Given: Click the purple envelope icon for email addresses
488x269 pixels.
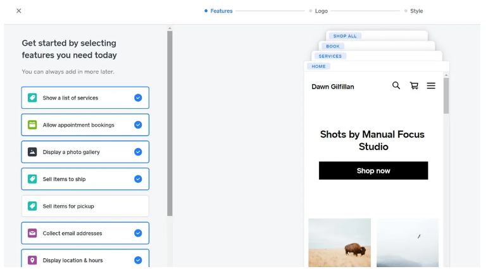Looking at the screenshot, I should (x=32, y=233).
